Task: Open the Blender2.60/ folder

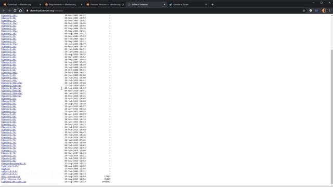Action: tap(9, 106)
